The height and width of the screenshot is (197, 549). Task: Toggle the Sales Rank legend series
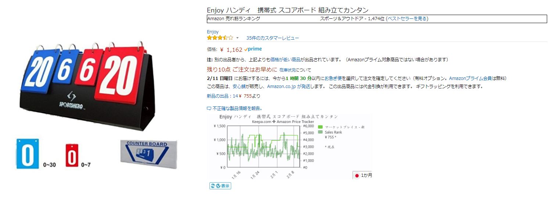click(333, 132)
